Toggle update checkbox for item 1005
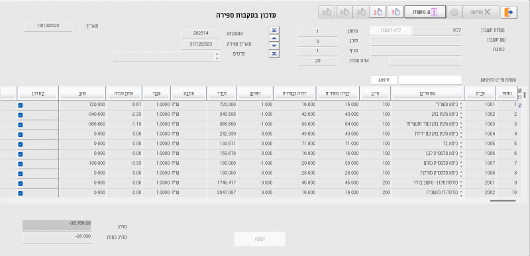This screenshot has width=530, height=256. tap(21, 144)
